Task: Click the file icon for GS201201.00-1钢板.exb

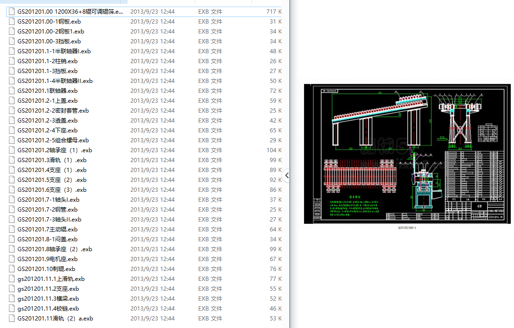Action: [12, 22]
